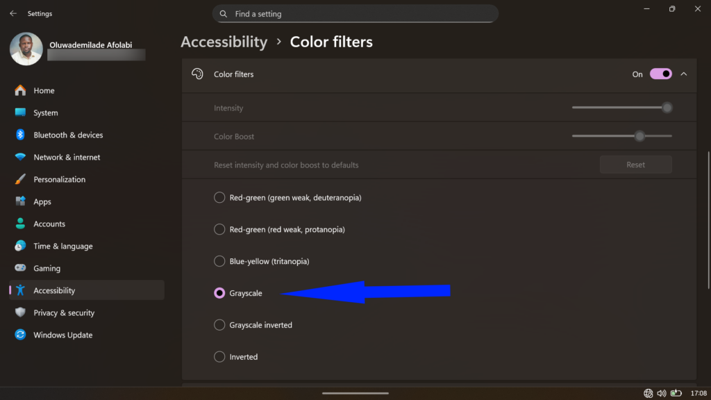The image size is (711, 400).
Task: Select the System icon in the sidebar
Action: pos(19,112)
